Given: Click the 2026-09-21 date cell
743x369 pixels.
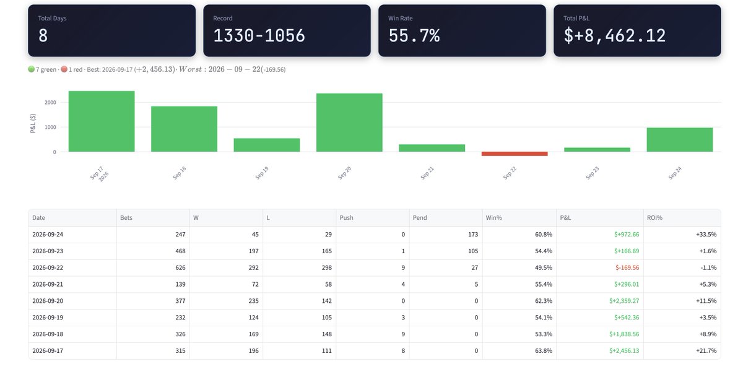Looking at the screenshot, I should coord(72,285).
